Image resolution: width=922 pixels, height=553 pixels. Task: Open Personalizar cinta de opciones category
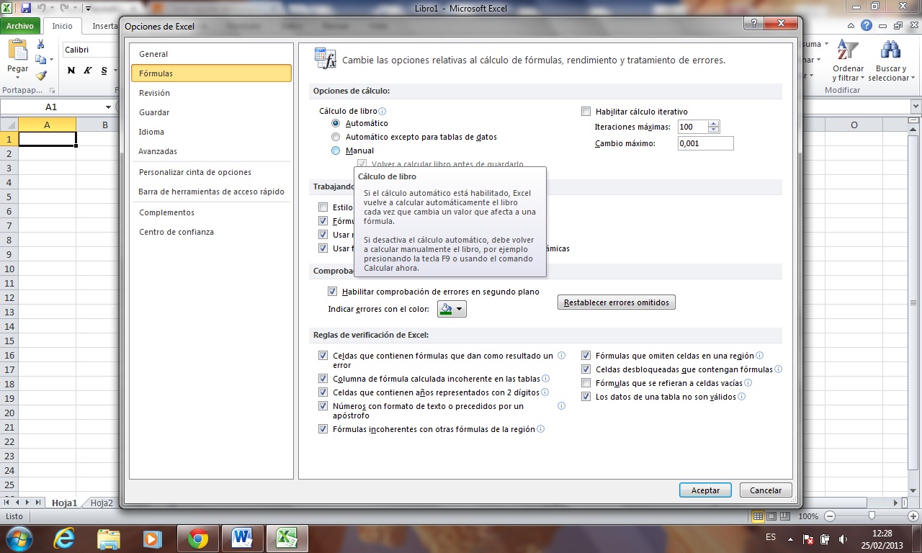(x=211, y=172)
